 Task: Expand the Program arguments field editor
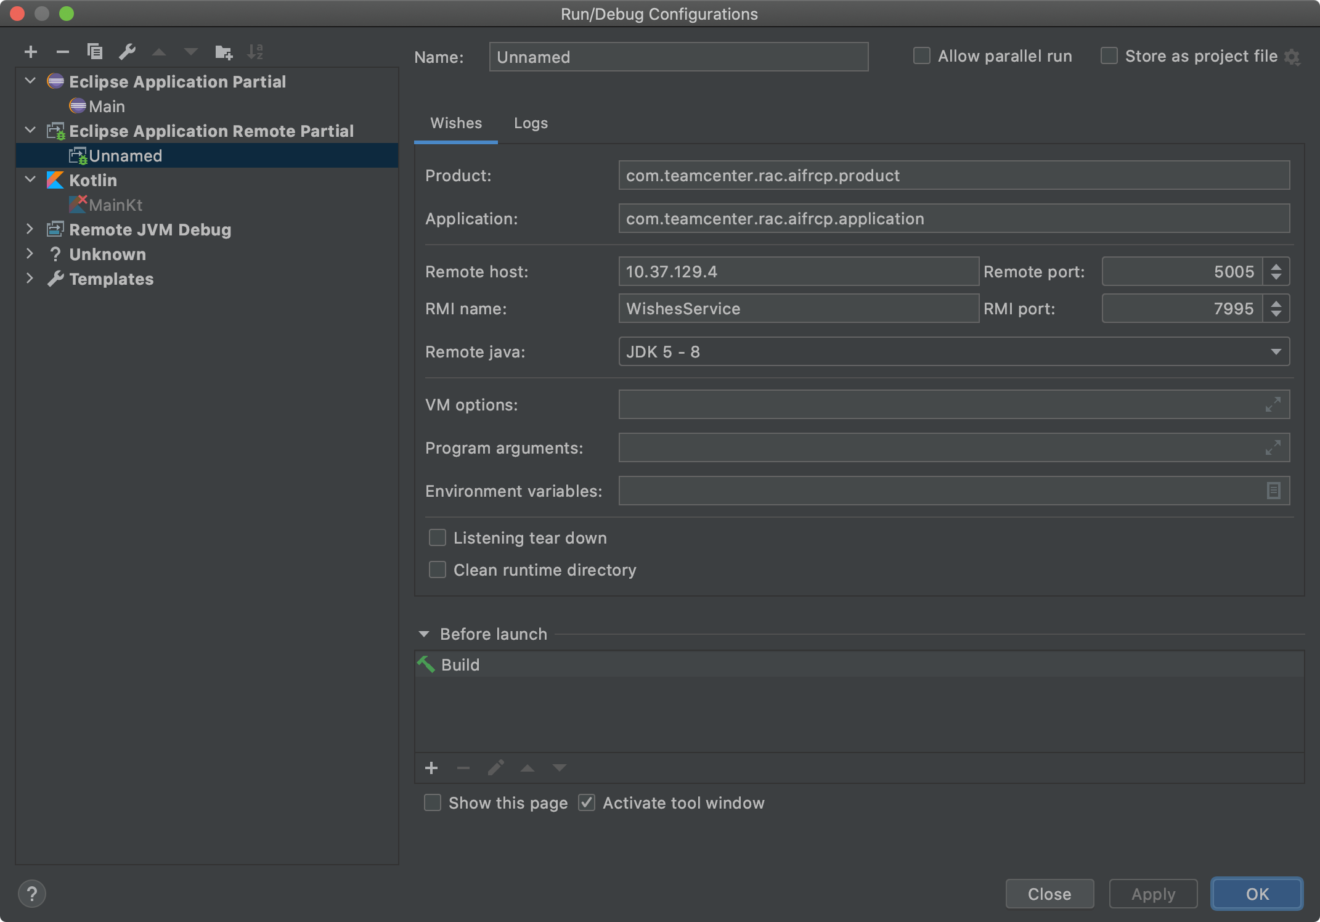pos(1273,448)
